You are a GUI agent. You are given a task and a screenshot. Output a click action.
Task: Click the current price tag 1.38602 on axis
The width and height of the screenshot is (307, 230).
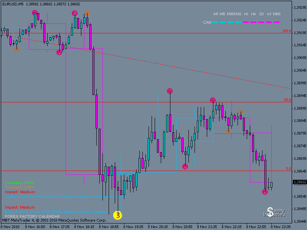tap(300, 182)
